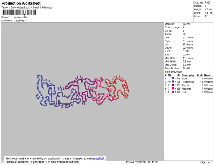The width and height of the screenshot is (214, 165).
Task: Select the Red thread color swatch
Action: [x=173, y=92]
